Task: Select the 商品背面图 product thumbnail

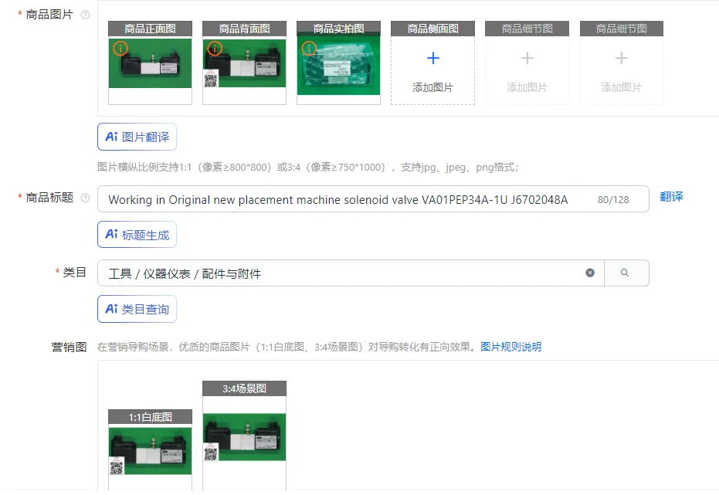Action: click(244, 63)
